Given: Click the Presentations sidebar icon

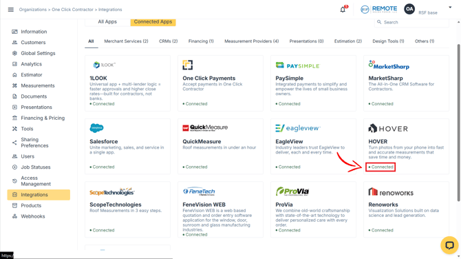Looking at the screenshot, I should (x=14, y=107).
